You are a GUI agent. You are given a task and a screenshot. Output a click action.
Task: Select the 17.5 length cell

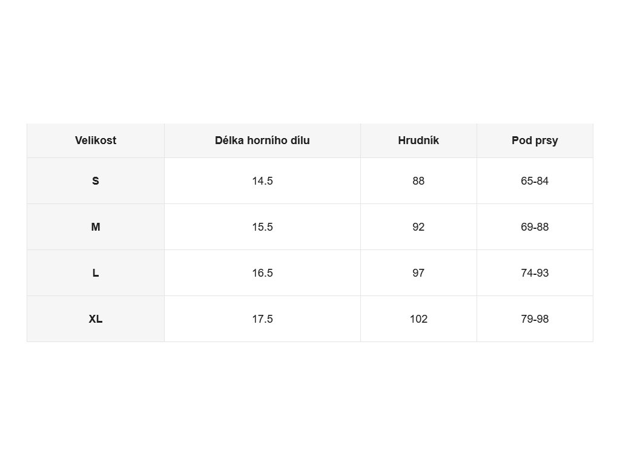pyautogui.click(x=262, y=319)
